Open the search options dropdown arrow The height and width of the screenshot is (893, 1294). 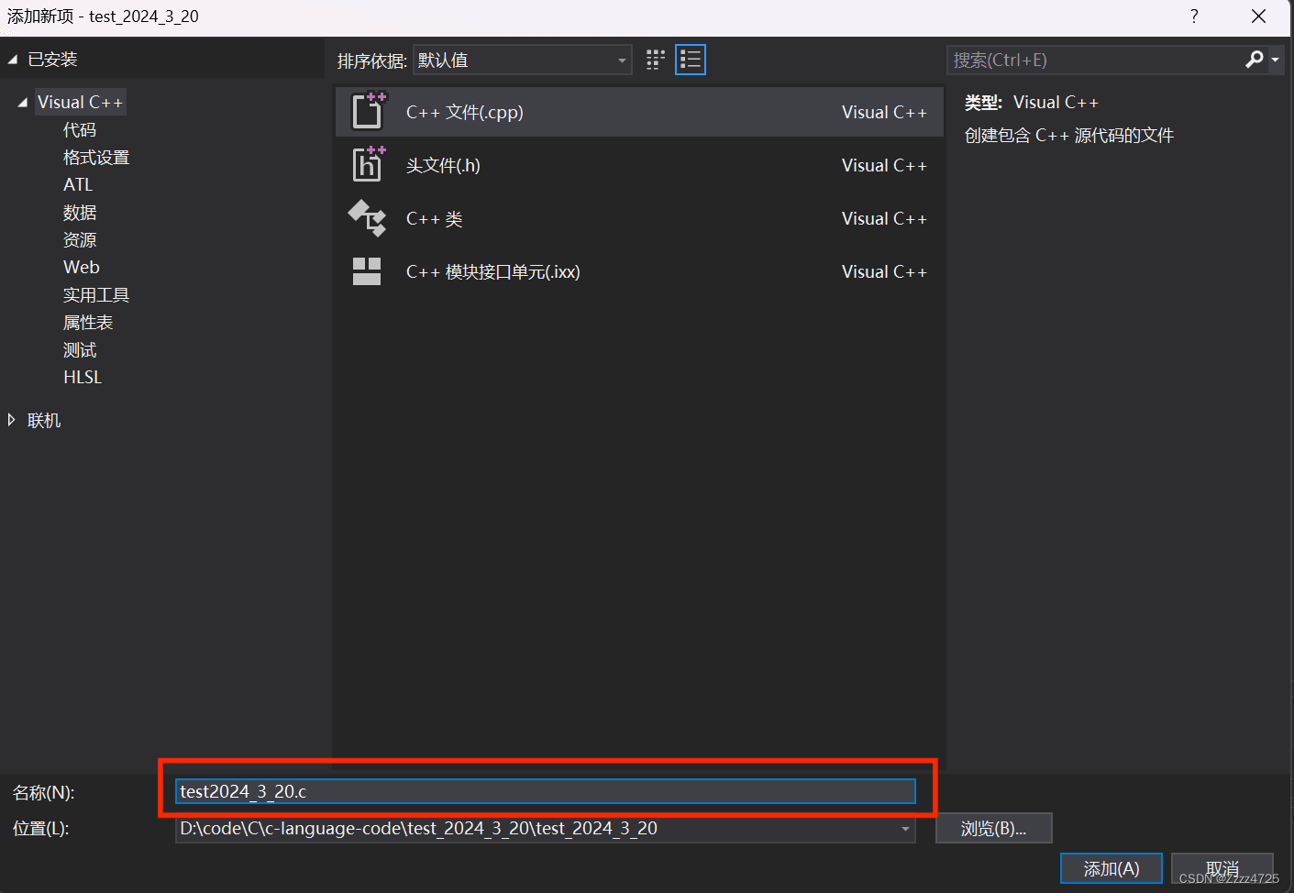[1275, 61]
